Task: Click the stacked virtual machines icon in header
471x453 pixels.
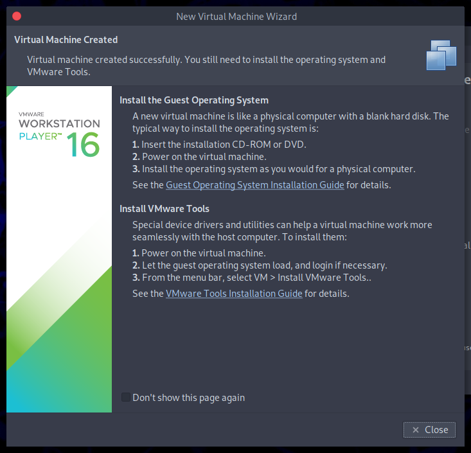Action: tap(441, 55)
